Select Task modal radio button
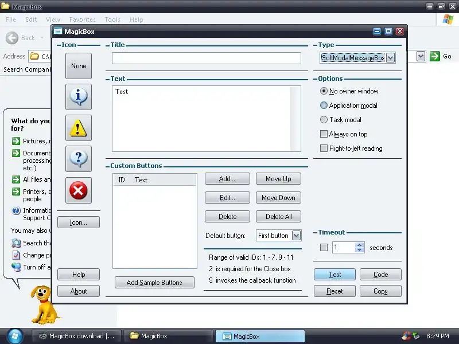Image resolution: width=459 pixels, height=344 pixels. coord(324,120)
